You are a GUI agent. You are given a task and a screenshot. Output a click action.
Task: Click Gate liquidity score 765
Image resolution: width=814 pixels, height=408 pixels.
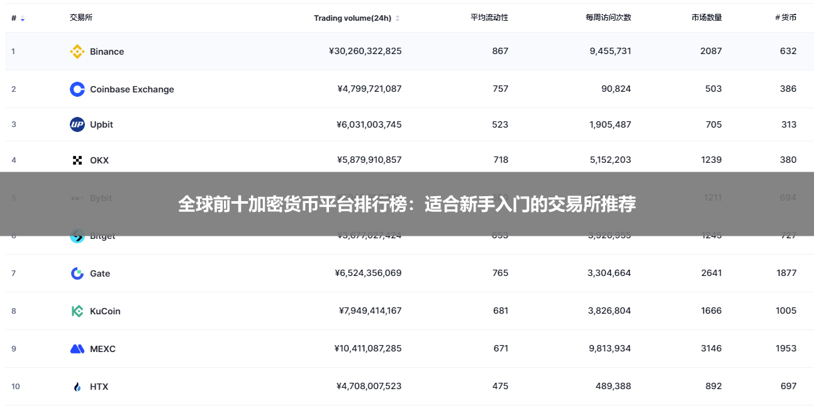tap(501, 273)
